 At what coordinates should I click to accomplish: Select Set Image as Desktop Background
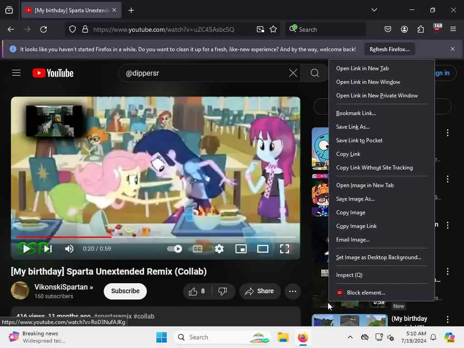tap(381, 257)
